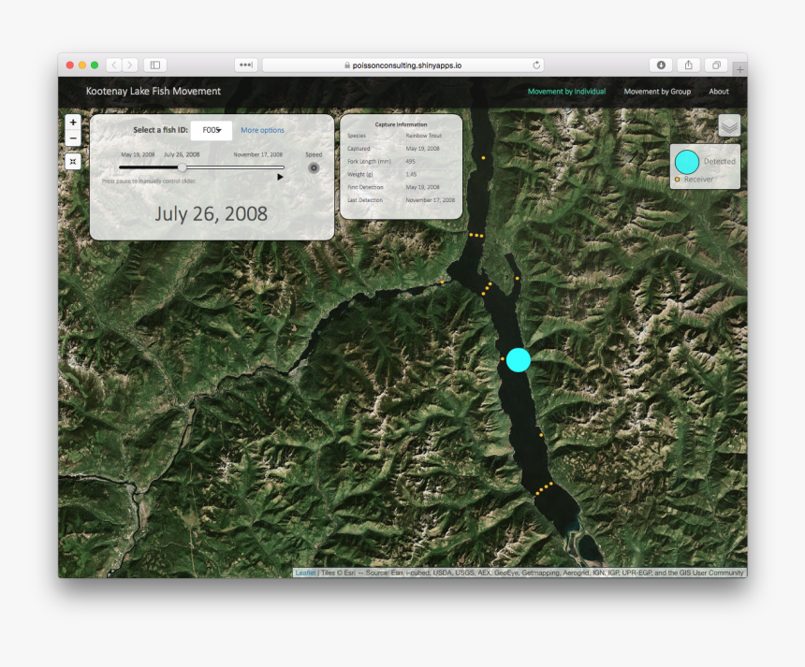Viewport: 805px width, 667px height.
Task: Open the map layers control
Action: [x=729, y=125]
